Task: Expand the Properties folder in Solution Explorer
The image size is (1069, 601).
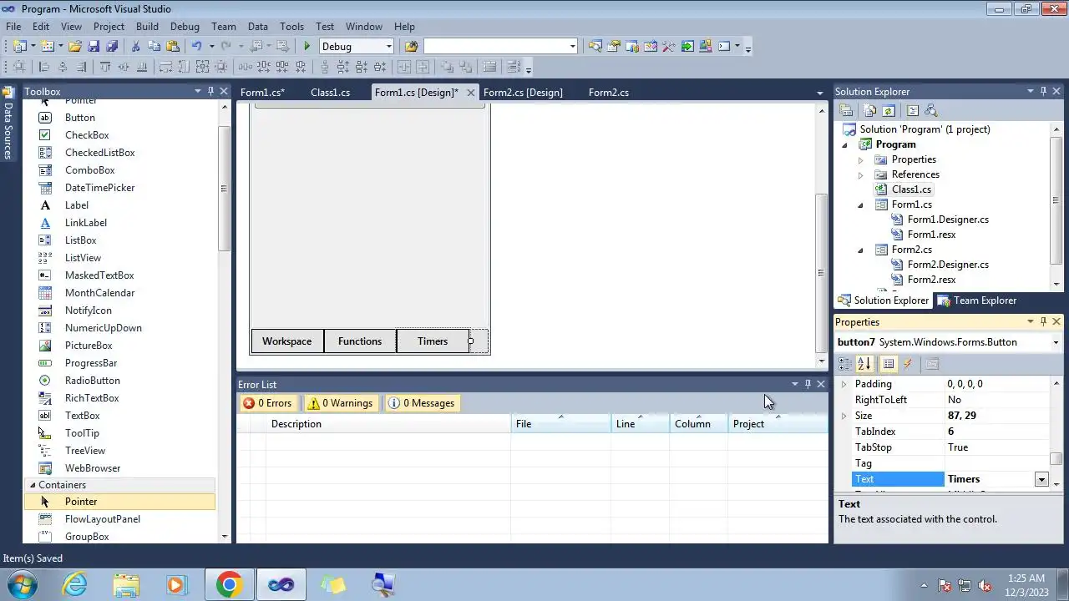Action: pos(860,159)
